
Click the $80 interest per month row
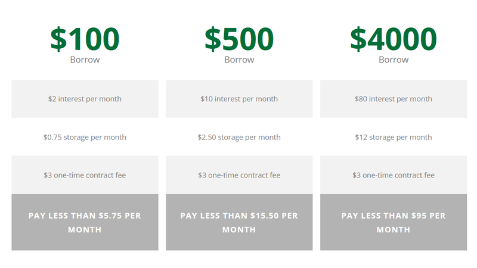pyautogui.click(x=394, y=99)
